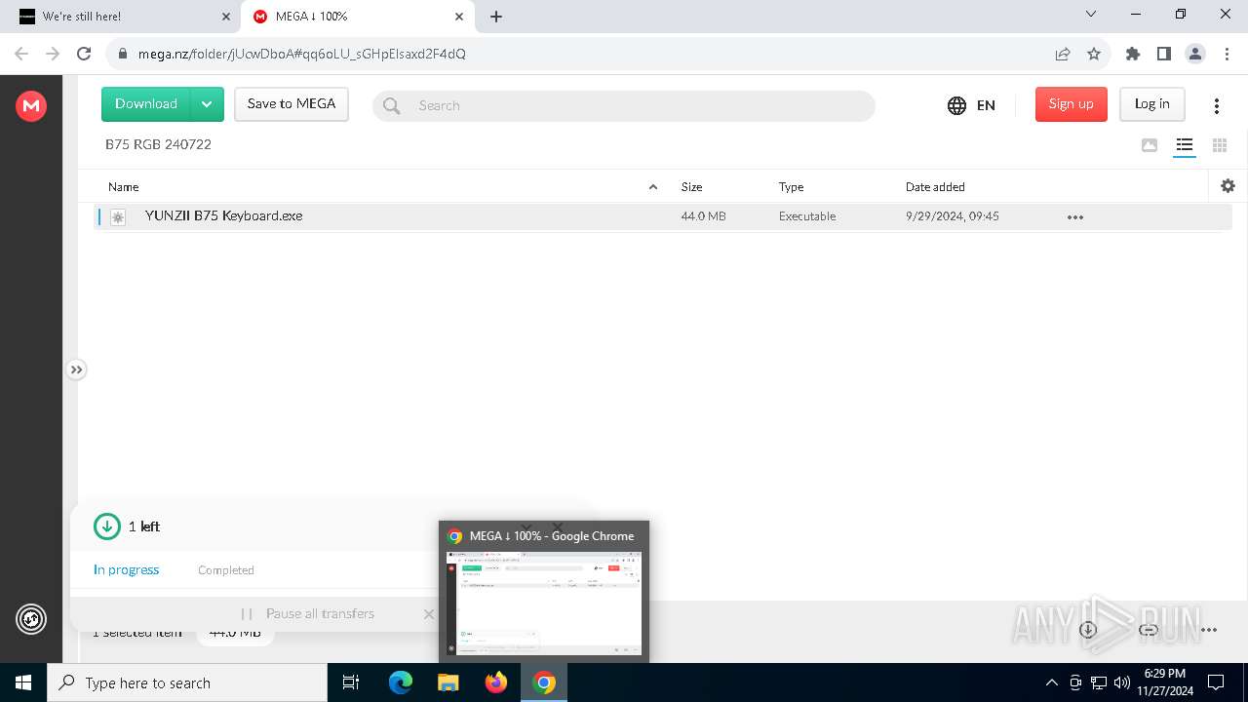Open volume control in system tray
The image size is (1248, 702).
point(1122,682)
